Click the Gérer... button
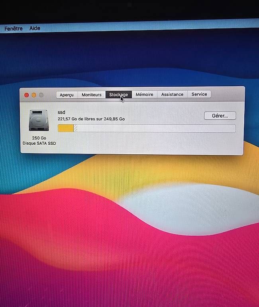Screen dimensions: 259x307 pyautogui.click(x=220, y=116)
